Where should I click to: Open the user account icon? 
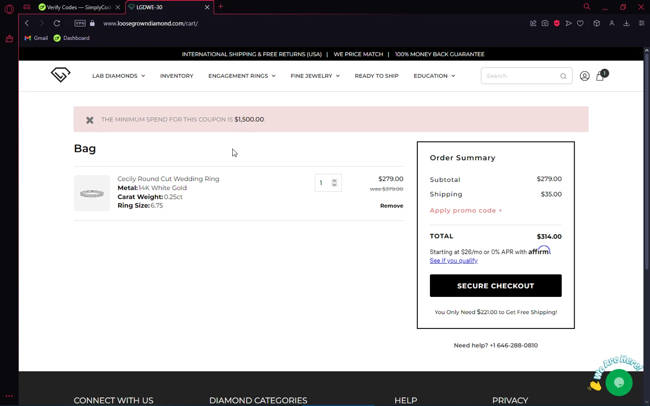(585, 76)
